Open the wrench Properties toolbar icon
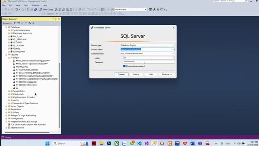 pyautogui.click(x=154, y=9)
